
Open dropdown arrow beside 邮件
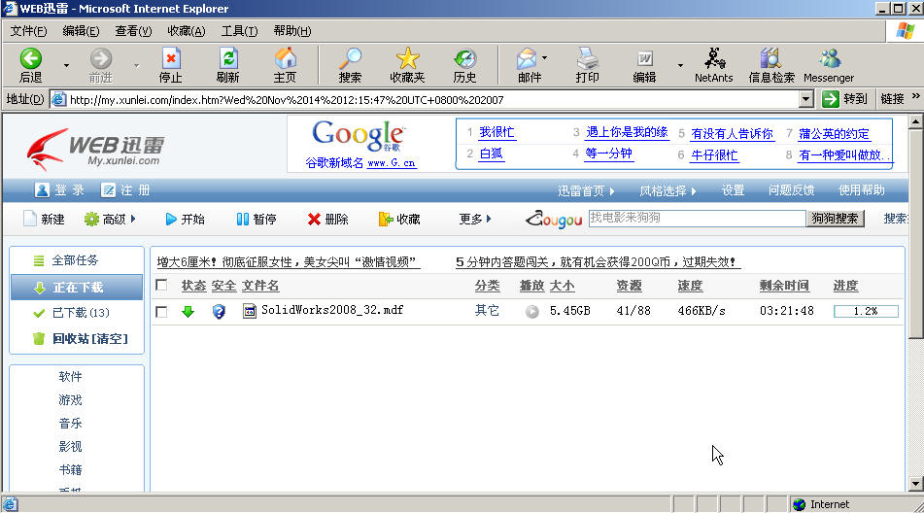544,57
